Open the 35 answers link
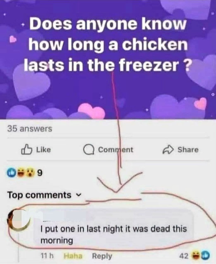 click(x=30, y=129)
